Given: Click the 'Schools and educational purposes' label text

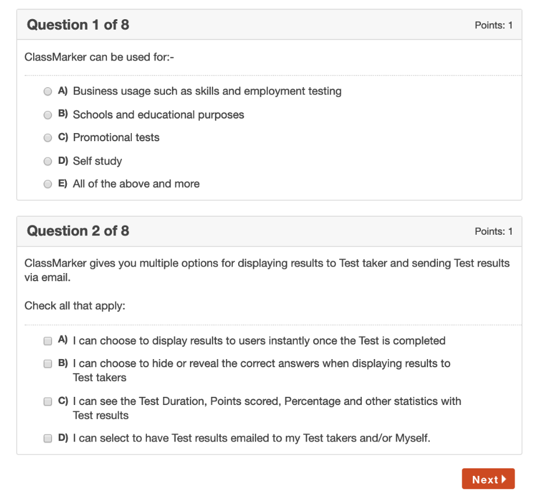Looking at the screenshot, I should click(158, 115).
